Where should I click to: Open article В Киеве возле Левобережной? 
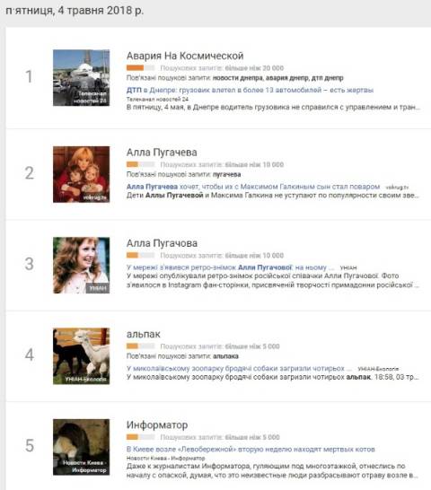(251, 450)
